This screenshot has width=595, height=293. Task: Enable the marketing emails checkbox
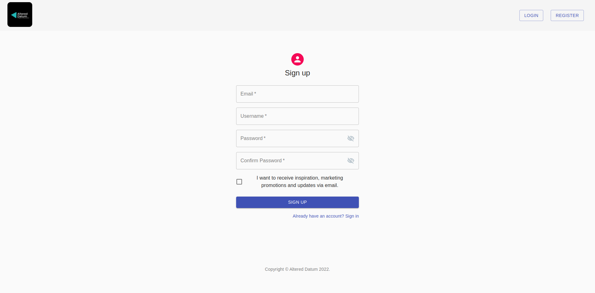(239, 182)
